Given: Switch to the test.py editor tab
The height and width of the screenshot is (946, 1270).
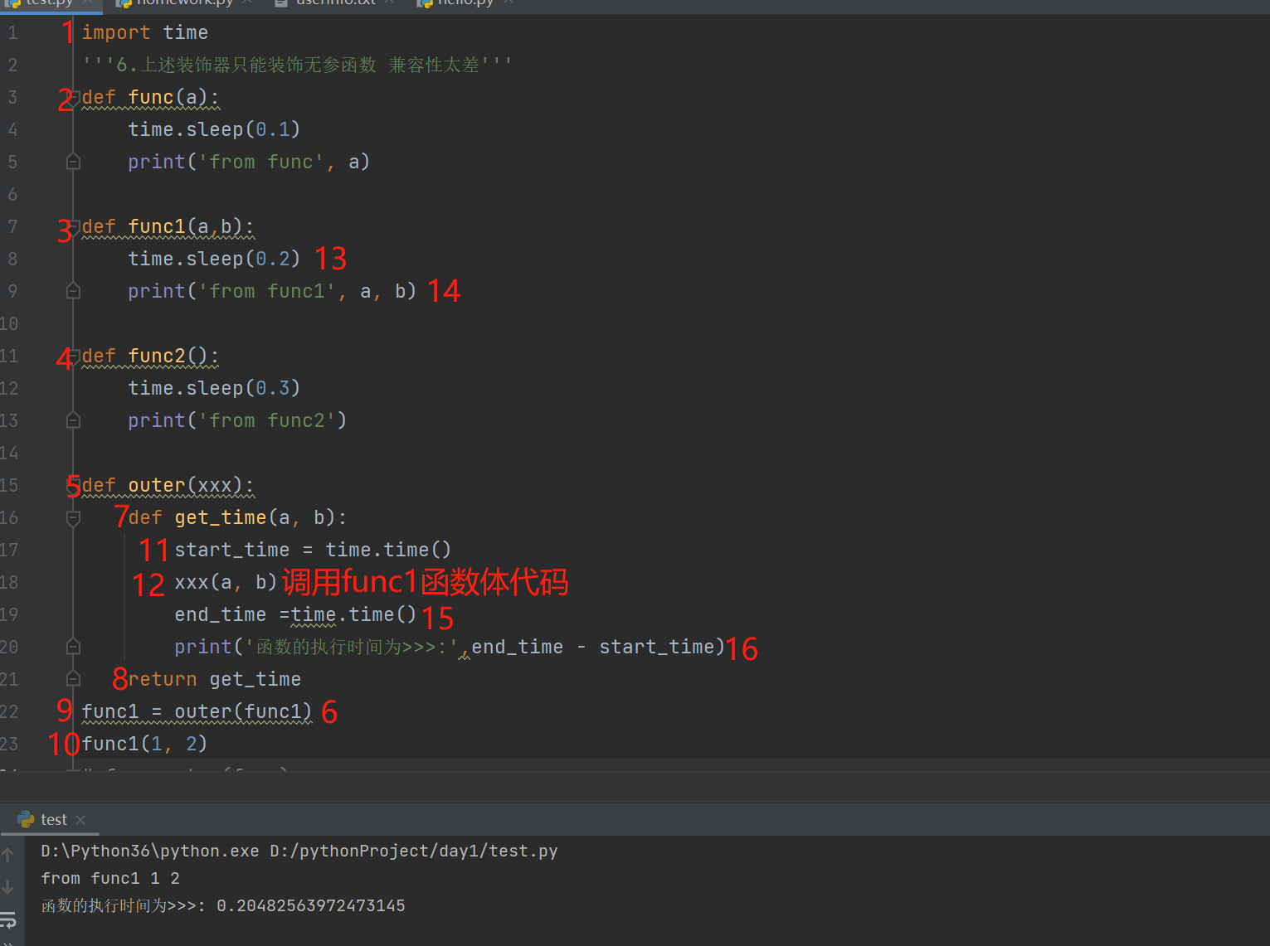Looking at the screenshot, I should 49,3.
